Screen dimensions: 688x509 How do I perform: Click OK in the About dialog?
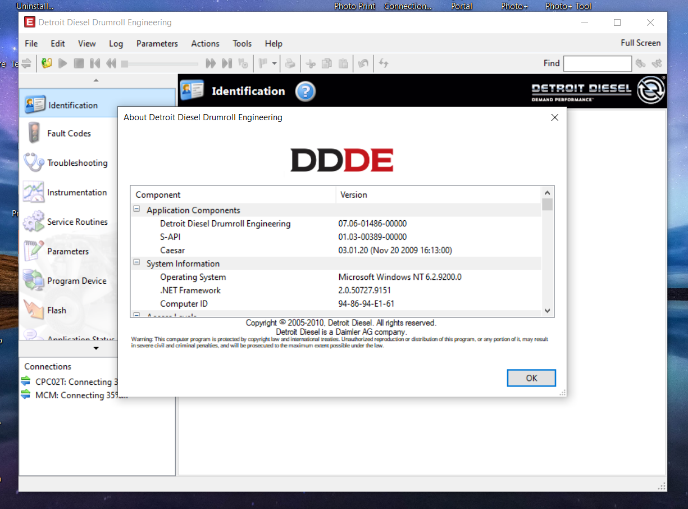tap(531, 378)
